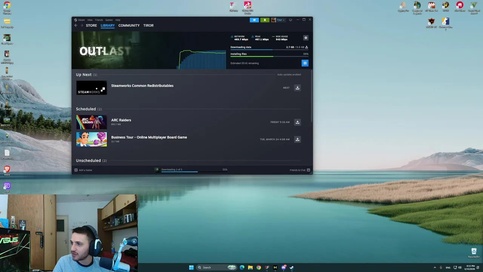Screen dimensions: 483x272
Task: Select the Logi Options desktop icon
Action: 7,187
